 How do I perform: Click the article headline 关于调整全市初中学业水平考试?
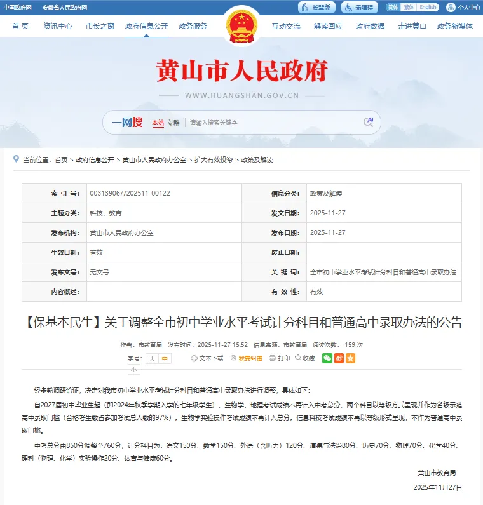244,322
